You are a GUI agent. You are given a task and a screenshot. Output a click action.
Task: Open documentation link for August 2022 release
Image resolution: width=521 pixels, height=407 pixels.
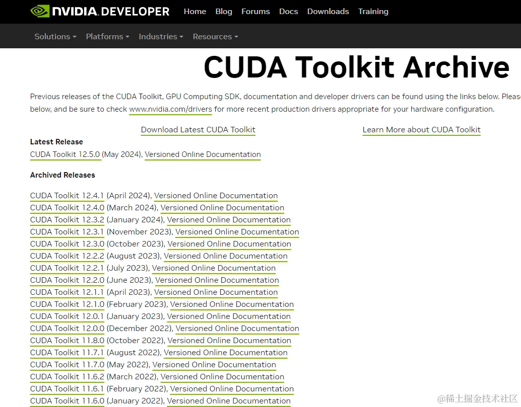226,353
